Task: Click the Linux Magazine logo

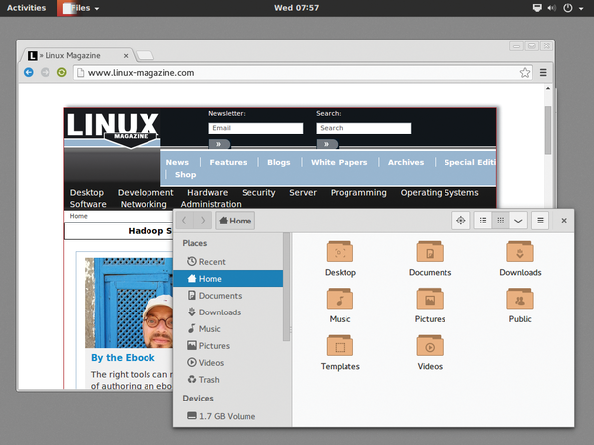Action: 113,129
